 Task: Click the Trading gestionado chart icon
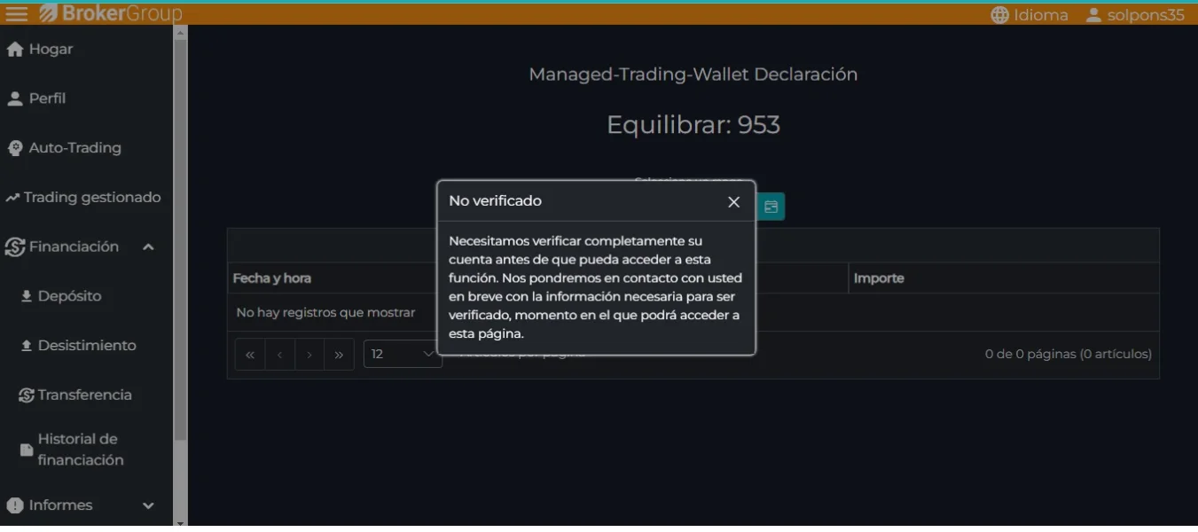[x=12, y=198]
